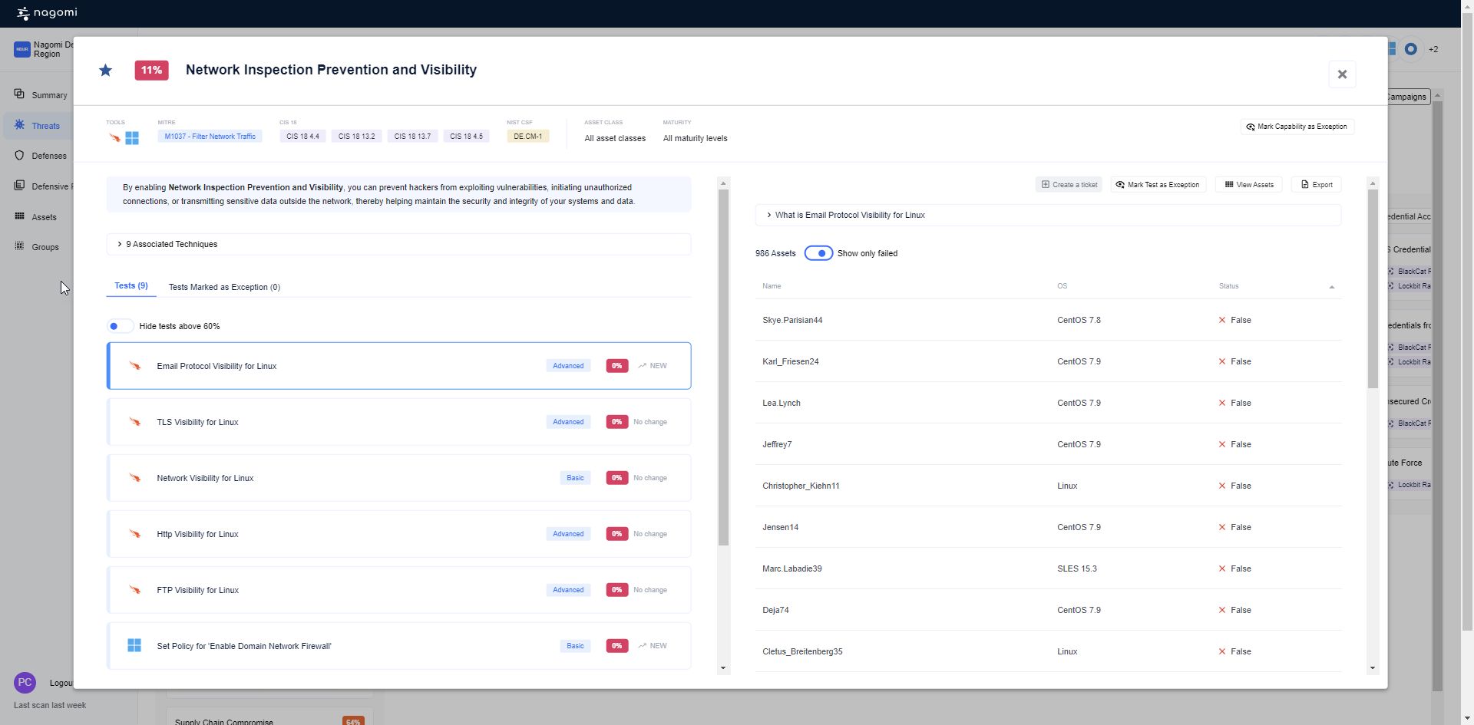Open the Summary sidebar icon
This screenshot has width=1474, height=725.
click(x=19, y=94)
